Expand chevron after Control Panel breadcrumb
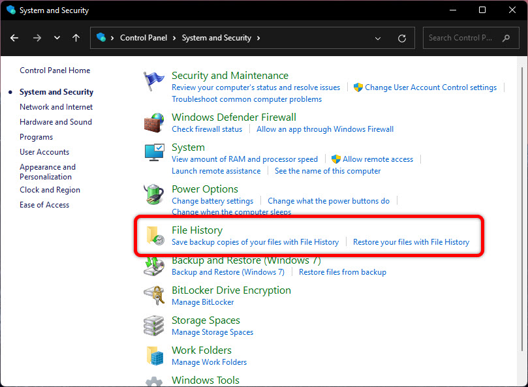Image resolution: width=528 pixels, height=387 pixels. [174, 38]
